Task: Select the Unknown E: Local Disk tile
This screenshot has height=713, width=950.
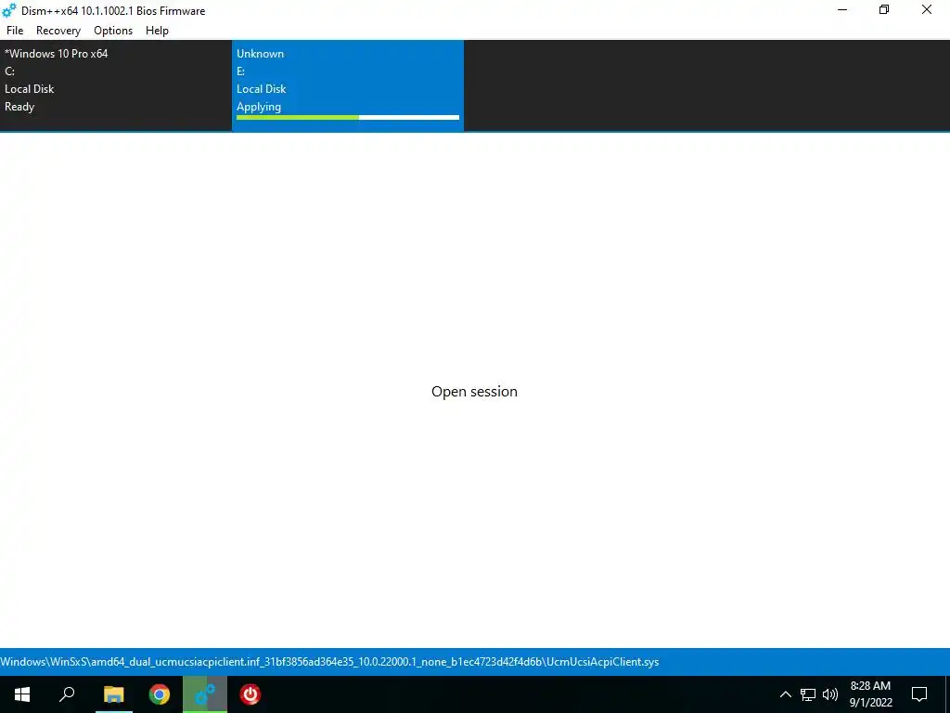Action: pos(348,85)
